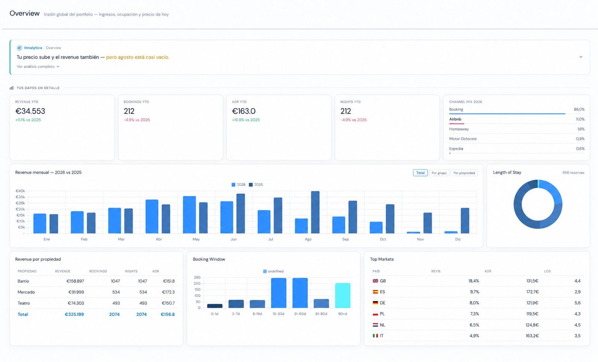Collapse the insight card with right chevron
This screenshot has height=362, width=598.
click(581, 57)
